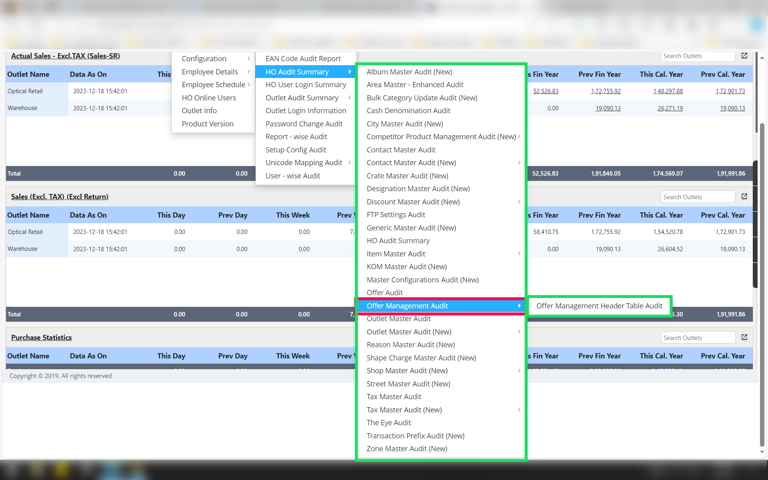Expand Tax Master Audit (New) submenu arrow

point(519,410)
